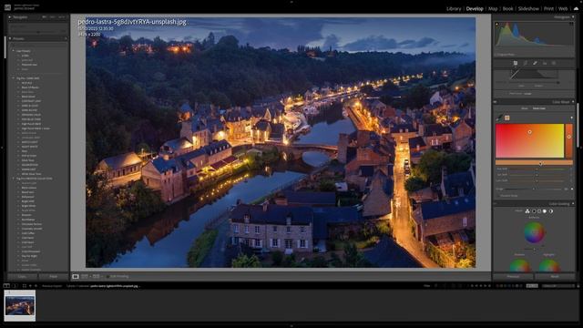Collapse the Histogram panel
This screenshot has height=328, width=583.
pyautogui.click(x=573, y=17)
